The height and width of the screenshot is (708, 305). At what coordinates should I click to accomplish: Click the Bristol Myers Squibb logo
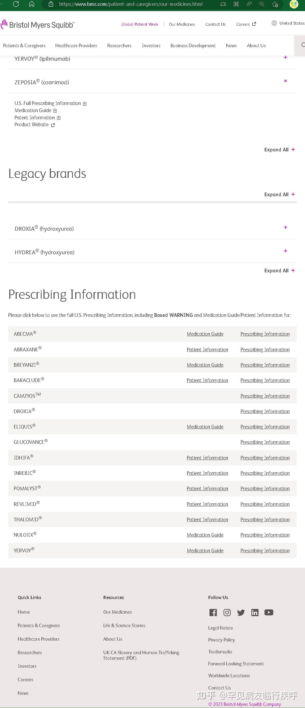(38, 25)
